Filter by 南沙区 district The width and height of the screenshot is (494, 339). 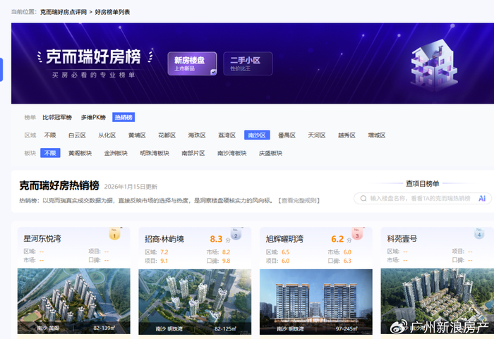pos(257,135)
